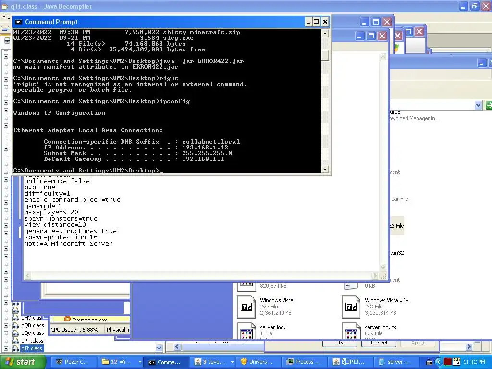This screenshot has height=369, width=492.
Task: Click the online-mode=false line in Notepad
Action: (57, 181)
